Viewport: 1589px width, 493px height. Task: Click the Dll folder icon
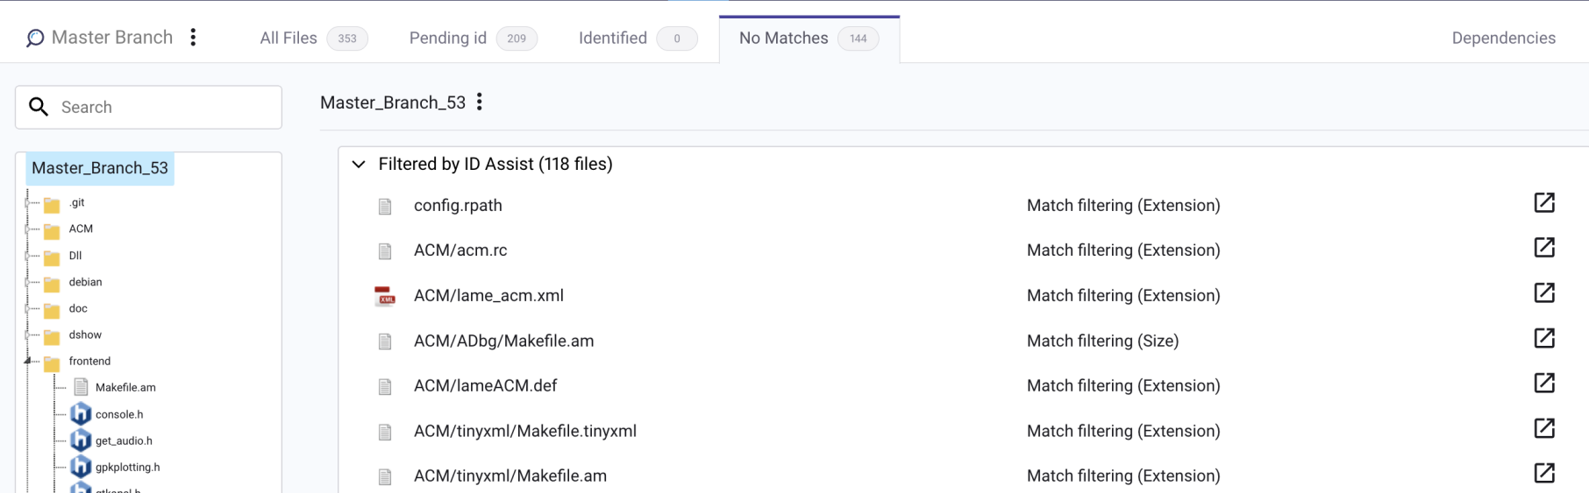point(52,257)
